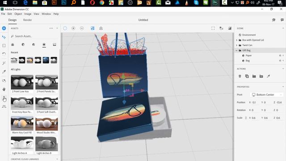
Task: Choose the Select and Scale tool
Action: 4,46
